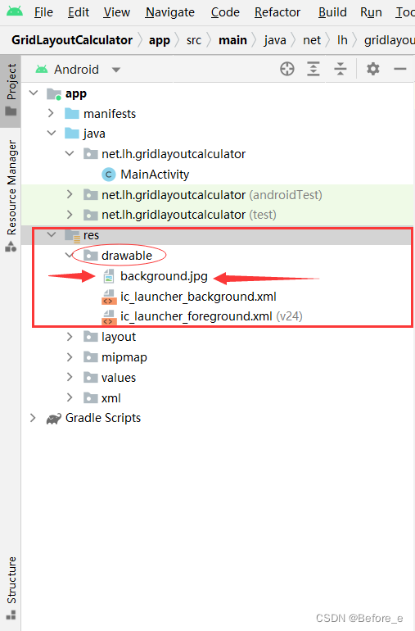Expand the manifests folder
Image resolution: width=415 pixels, height=631 pixels.
click(x=51, y=113)
